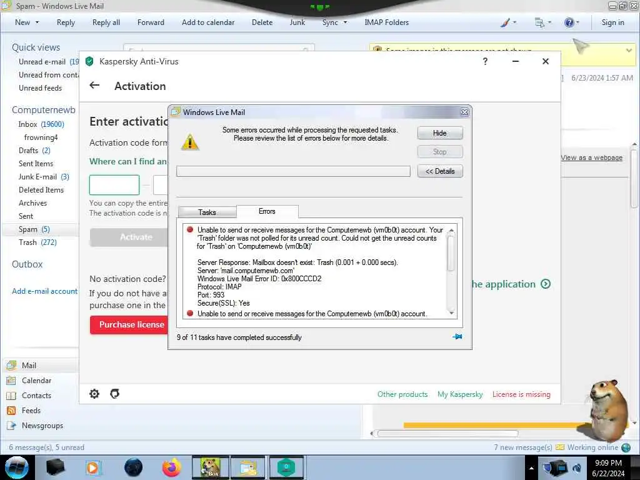Click Reply in the toolbar

(66, 22)
